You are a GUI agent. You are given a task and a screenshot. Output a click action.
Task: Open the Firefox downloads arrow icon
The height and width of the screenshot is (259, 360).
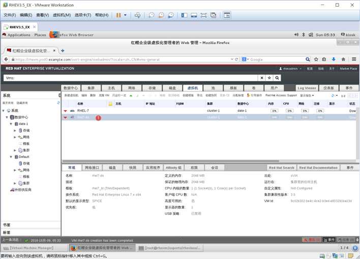point(334,59)
